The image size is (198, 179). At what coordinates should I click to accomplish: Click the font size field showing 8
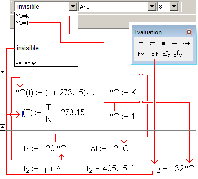[165, 7]
